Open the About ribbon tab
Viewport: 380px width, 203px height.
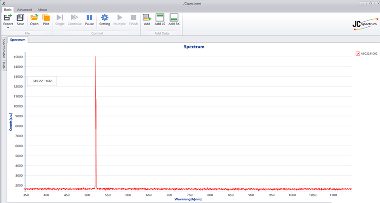coord(42,10)
